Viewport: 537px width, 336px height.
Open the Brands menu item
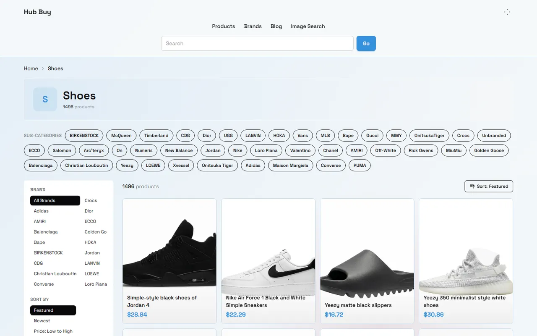(253, 26)
